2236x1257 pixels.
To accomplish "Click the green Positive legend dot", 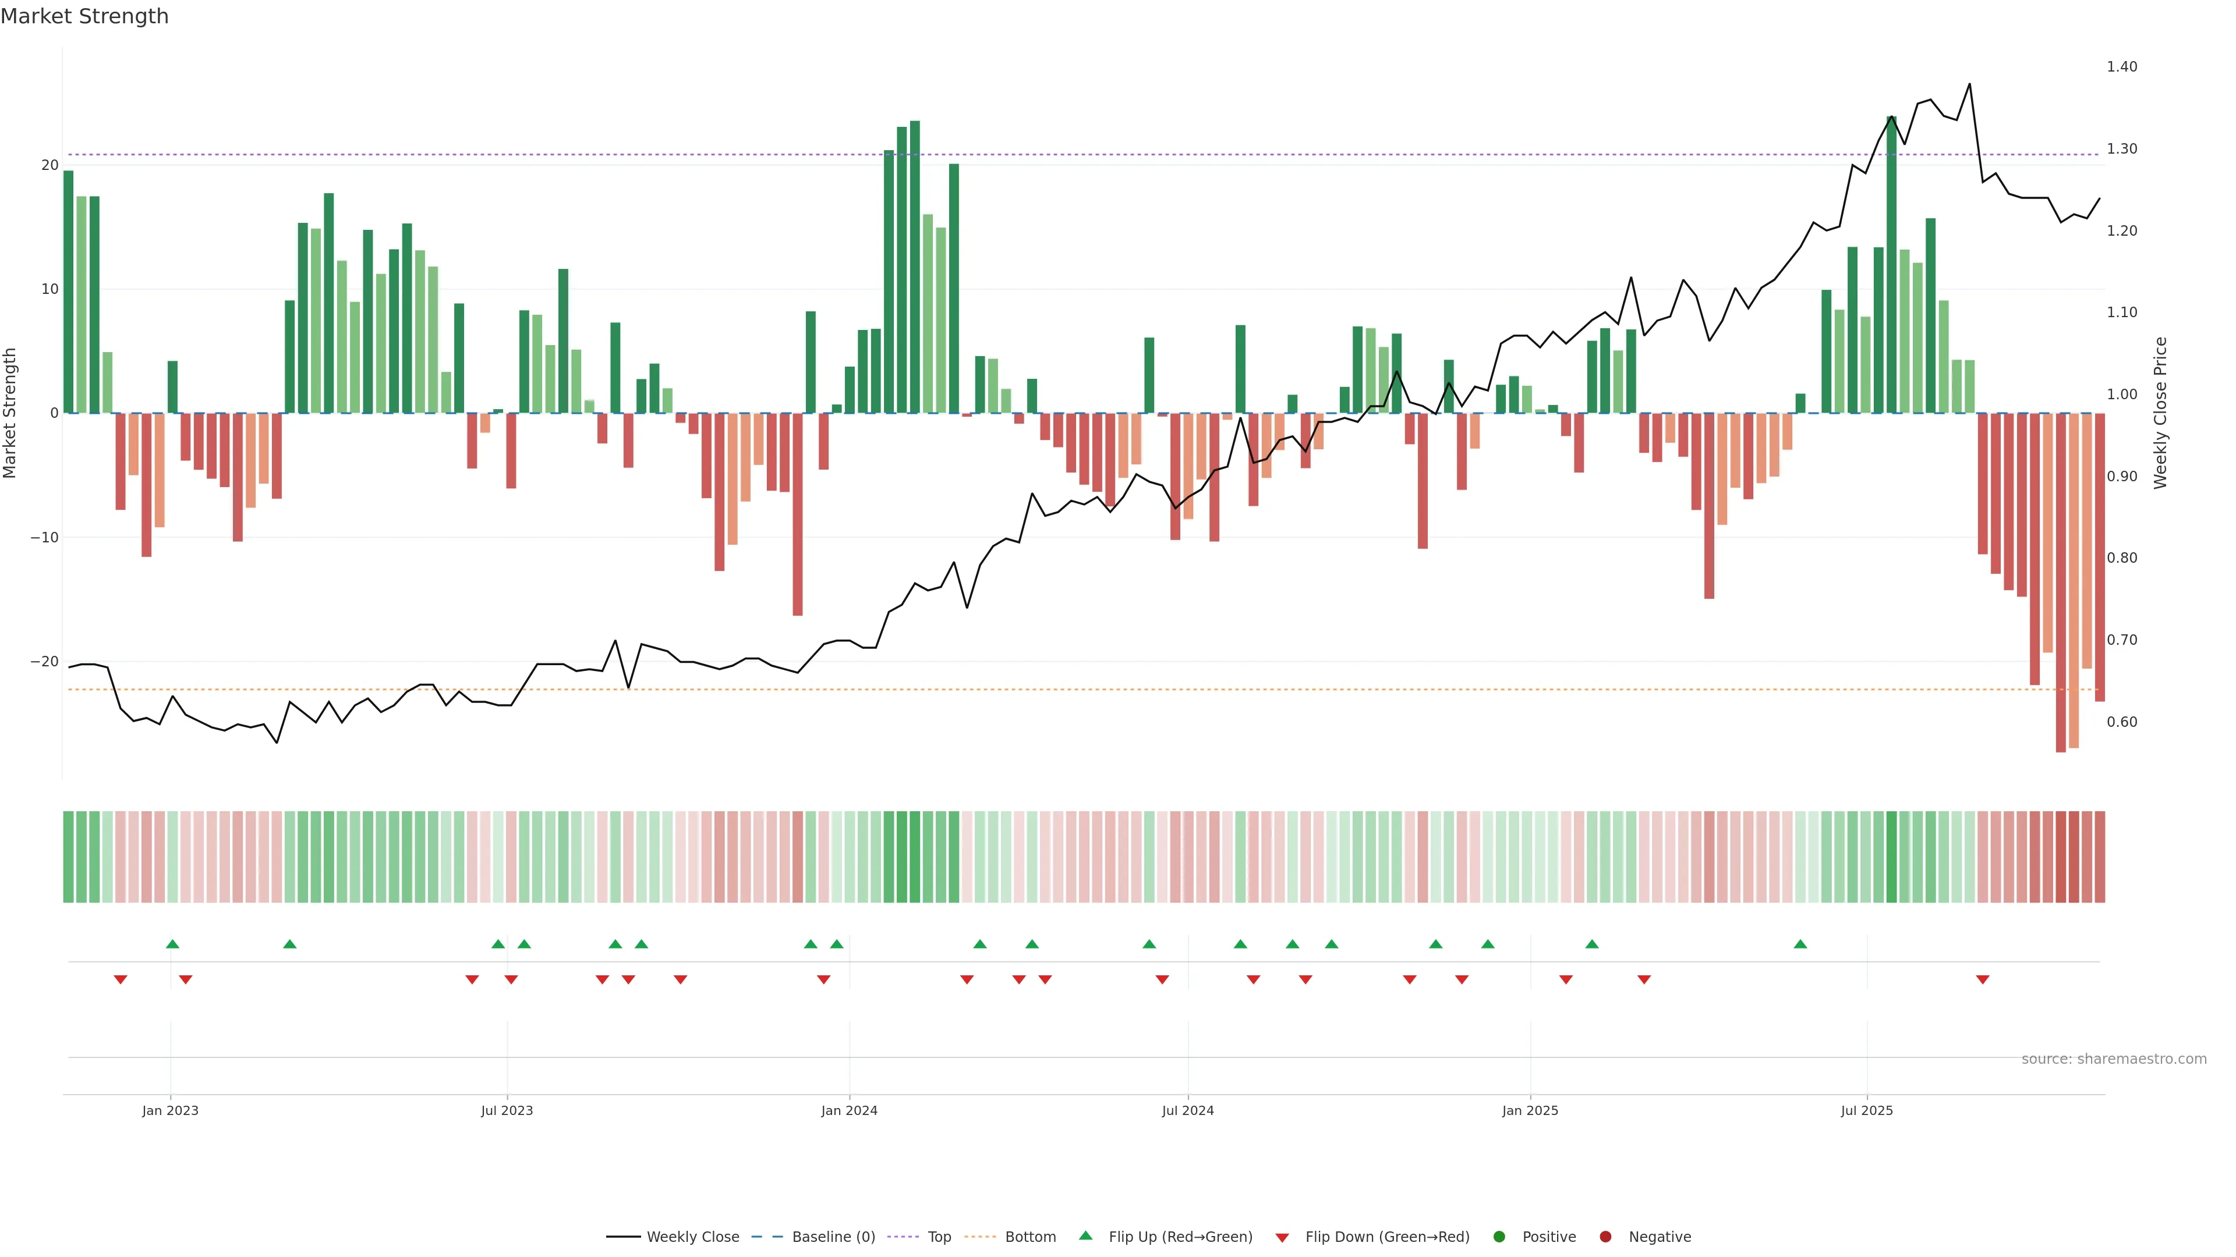I will [x=1499, y=1237].
